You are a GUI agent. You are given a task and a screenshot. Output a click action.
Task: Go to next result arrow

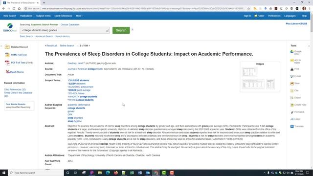click(x=89, y=45)
